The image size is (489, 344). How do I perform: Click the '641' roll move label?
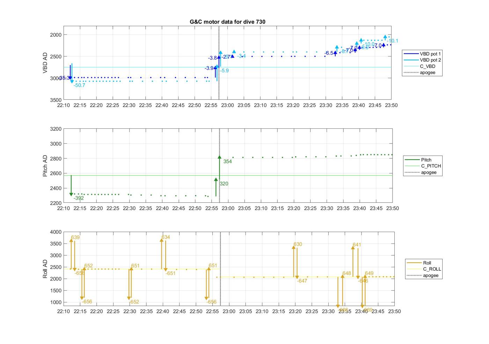click(x=357, y=245)
